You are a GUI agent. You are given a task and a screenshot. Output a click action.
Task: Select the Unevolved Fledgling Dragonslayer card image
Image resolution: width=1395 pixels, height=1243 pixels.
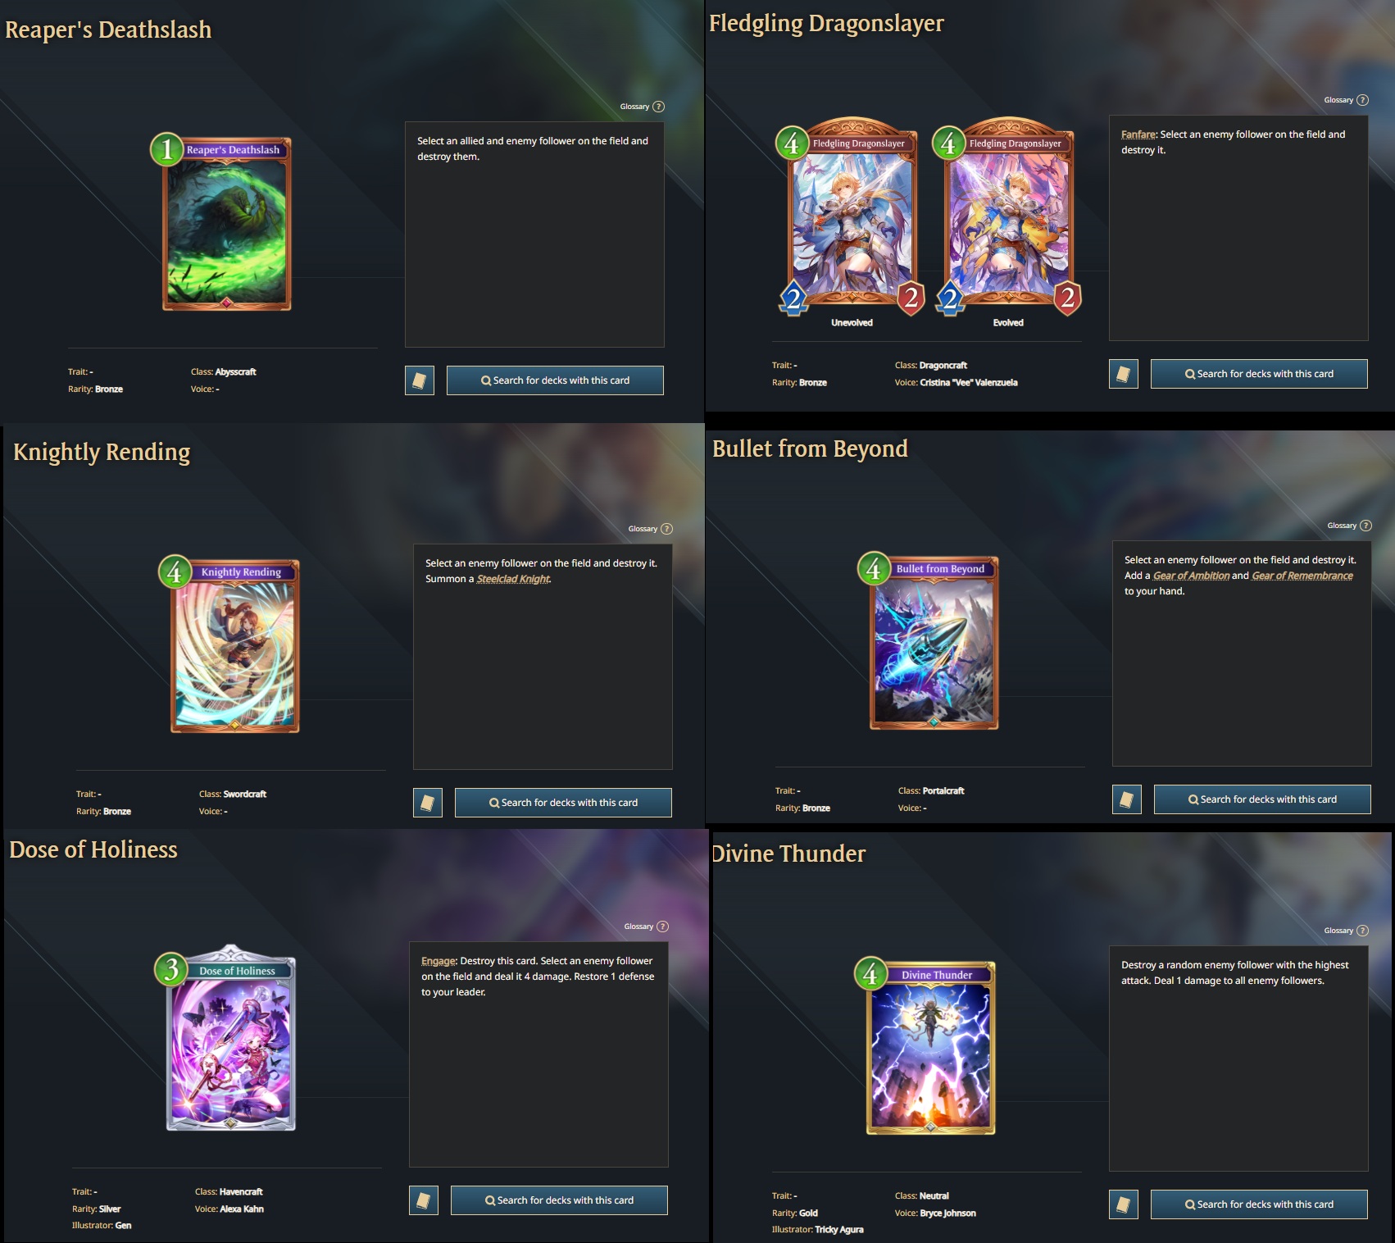click(x=852, y=216)
